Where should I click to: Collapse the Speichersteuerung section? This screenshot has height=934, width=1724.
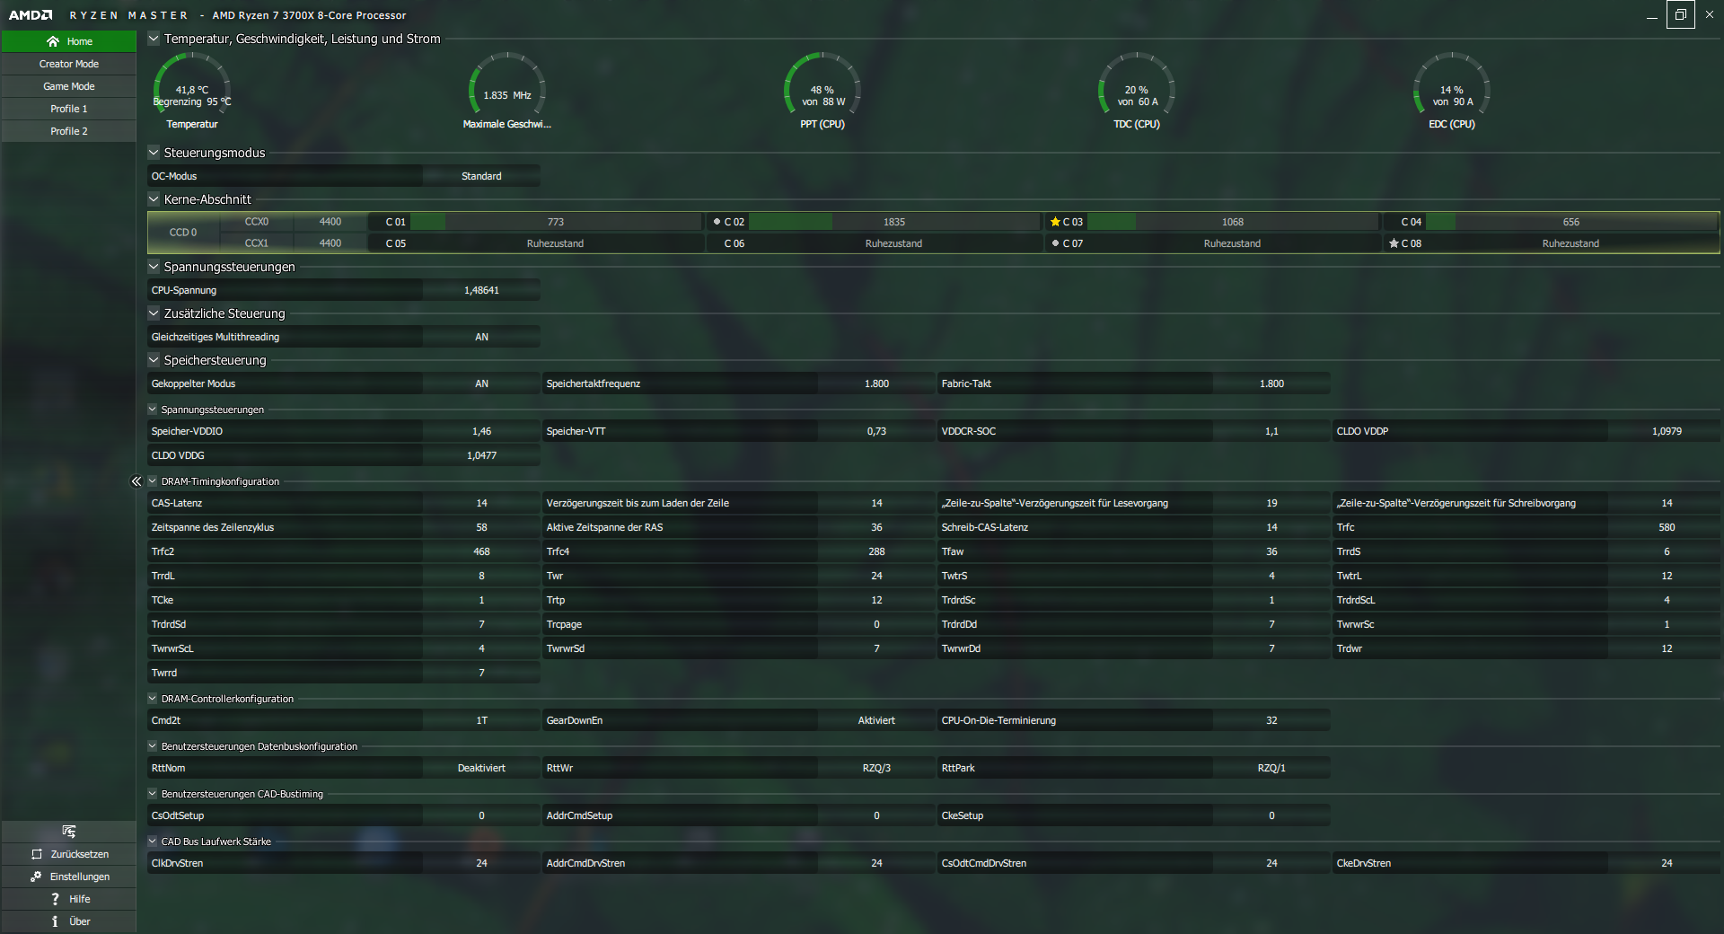point(154,360)
